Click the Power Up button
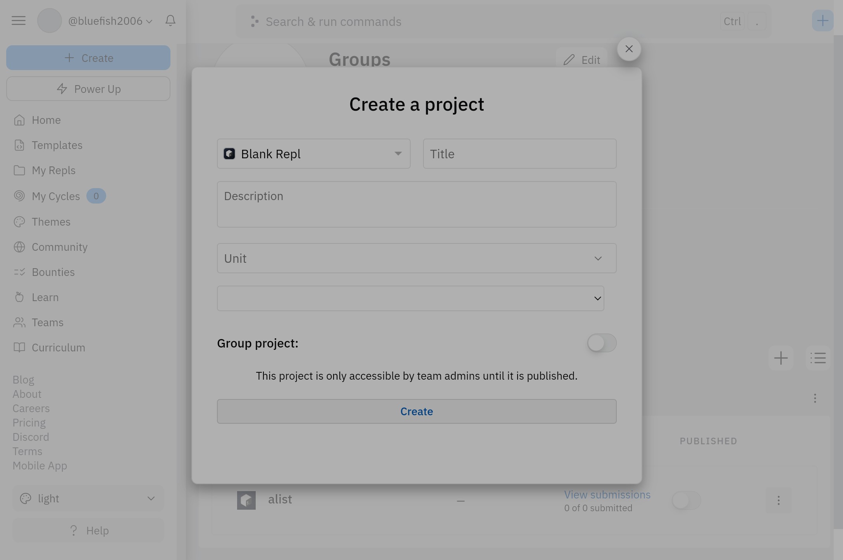Screen dimensions: 843x560 88,89
